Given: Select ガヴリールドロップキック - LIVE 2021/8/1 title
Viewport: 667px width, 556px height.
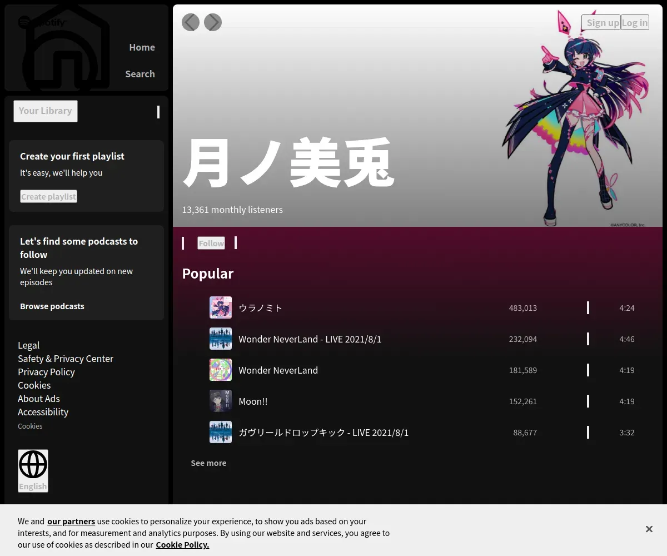Looking at the screenshot, I should (323, 433).
